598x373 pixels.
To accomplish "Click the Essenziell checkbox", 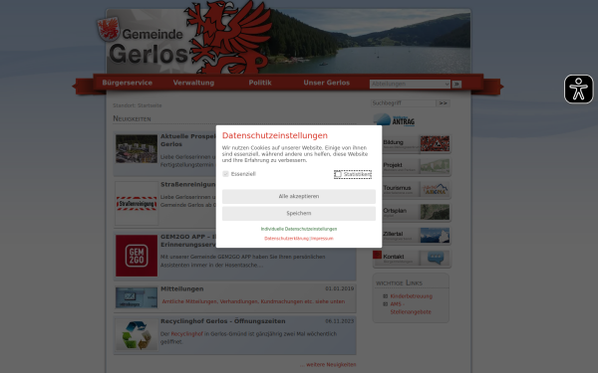I will tap(225, 174).
